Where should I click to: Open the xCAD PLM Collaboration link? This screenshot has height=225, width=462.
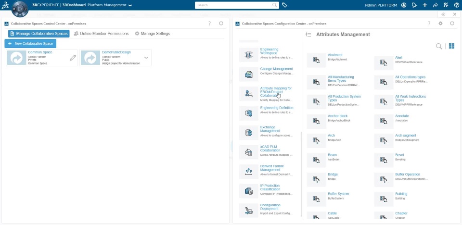(x=270, y=149)
